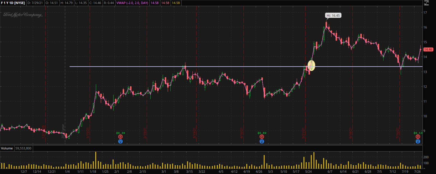Click the 2/19/21 expiration marker label
The width and height of the screenshot is (436, 174).
tap(145, 133)
